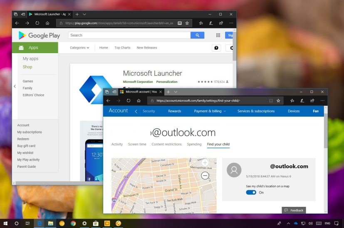Viewport: 344px width, 228px height.
Task: Zoom out on the child location map
Action: 205,175
